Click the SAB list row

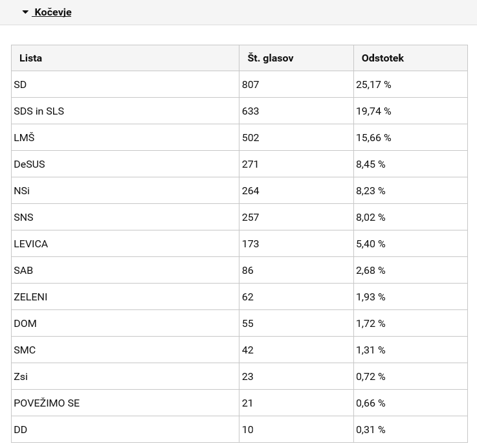tap(239, 270)
